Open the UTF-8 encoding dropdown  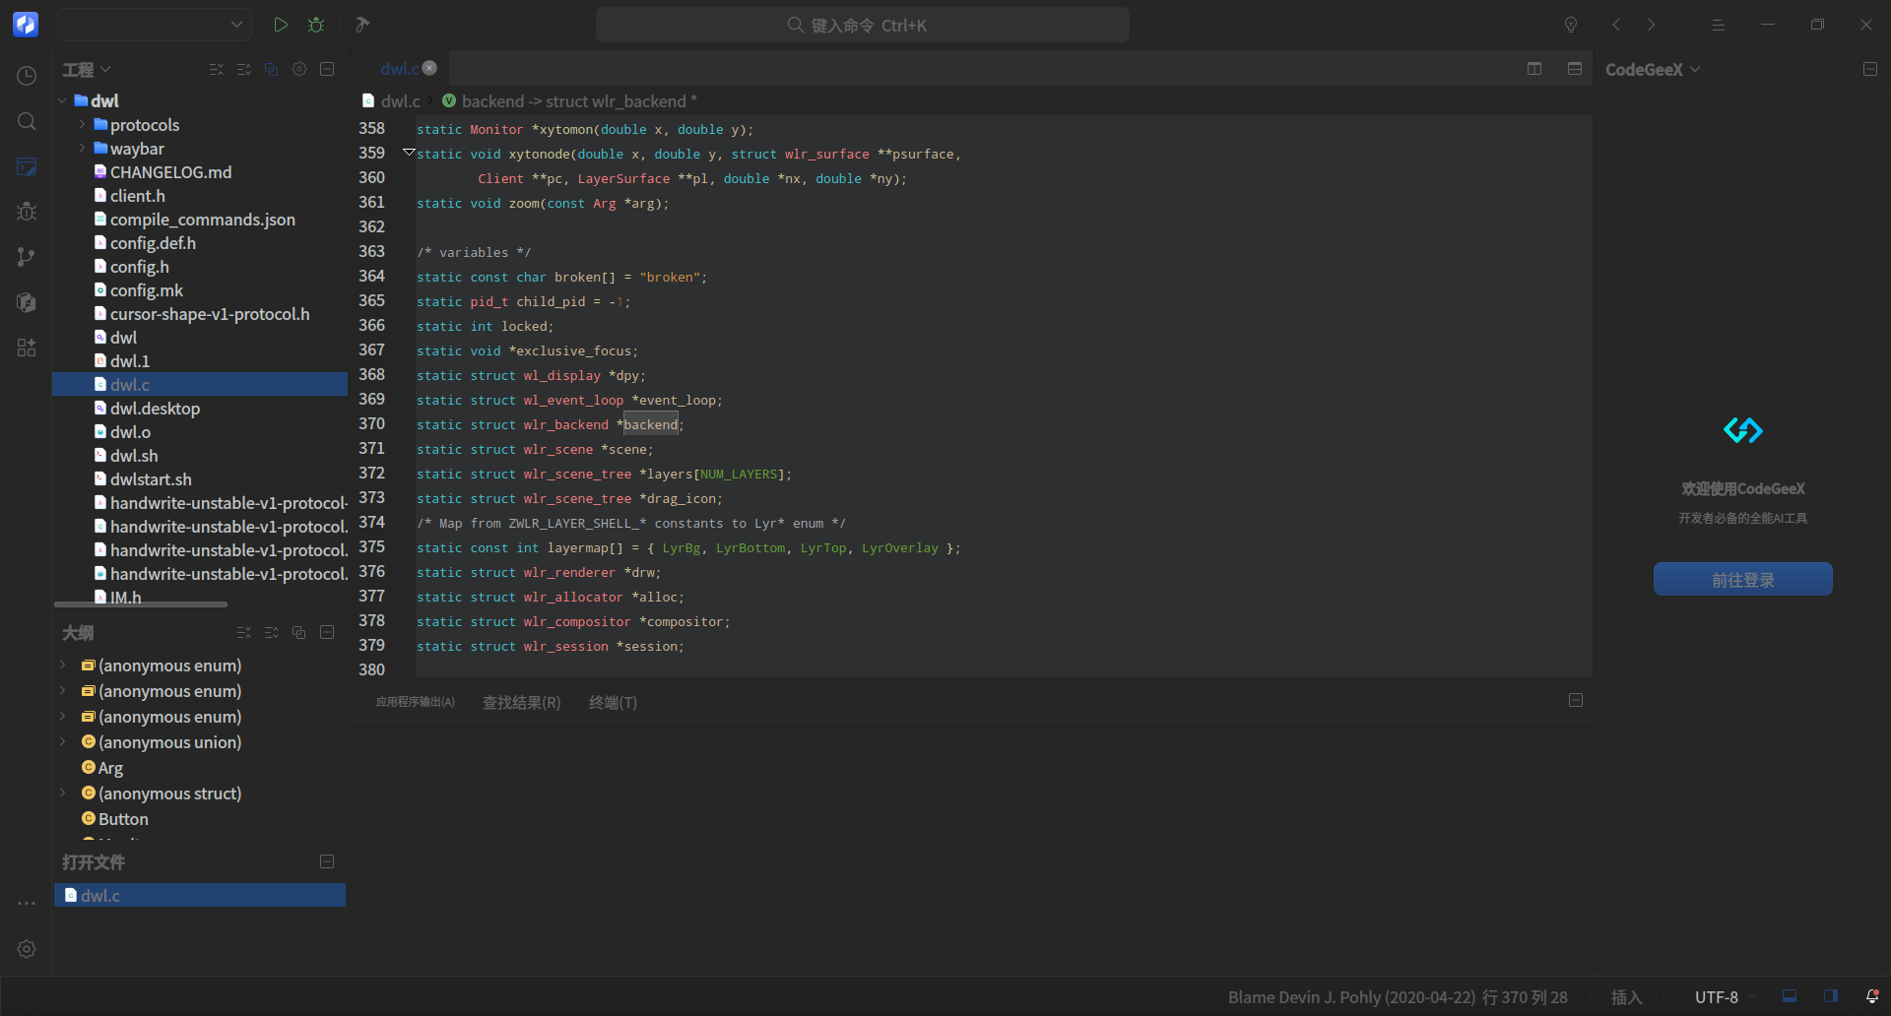1725,997
